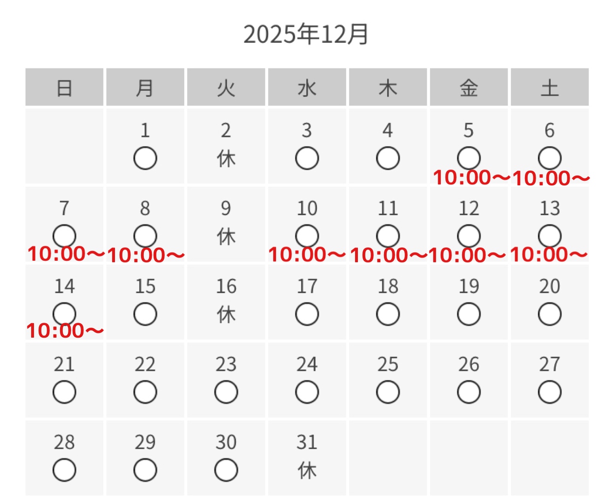612x503 pixels.
Task: Choose the open slot on December 4
Action: (388, 158)
